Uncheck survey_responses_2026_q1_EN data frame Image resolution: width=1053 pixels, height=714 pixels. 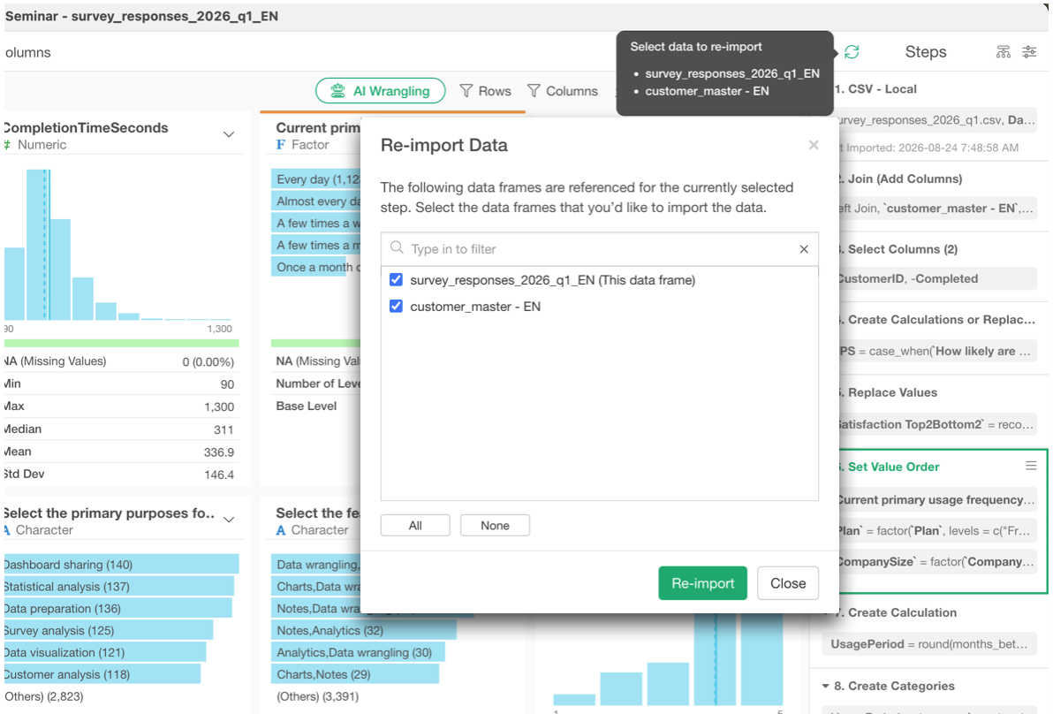click(397, 280)
